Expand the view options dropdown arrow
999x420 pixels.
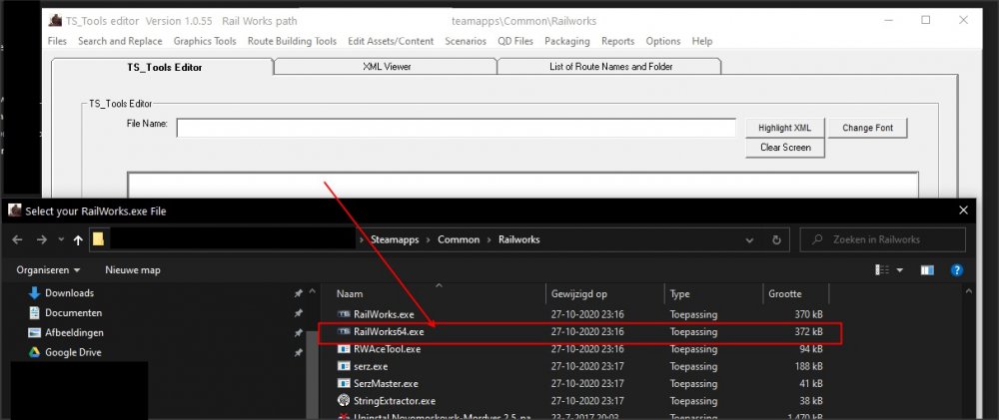pos(899,270)
